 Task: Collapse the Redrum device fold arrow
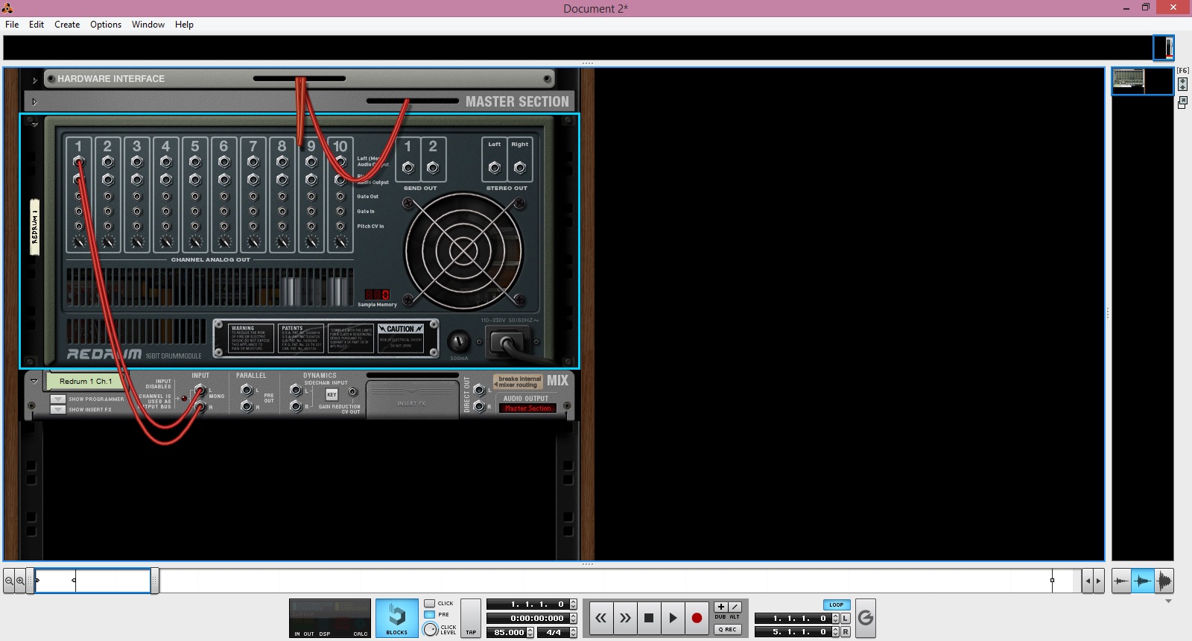coord(34,124)
